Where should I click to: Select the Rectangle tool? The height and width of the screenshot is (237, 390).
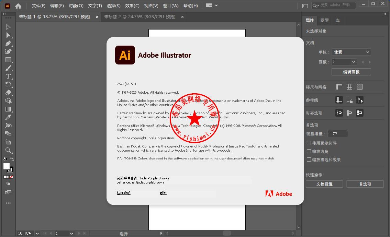click(8, 60)
